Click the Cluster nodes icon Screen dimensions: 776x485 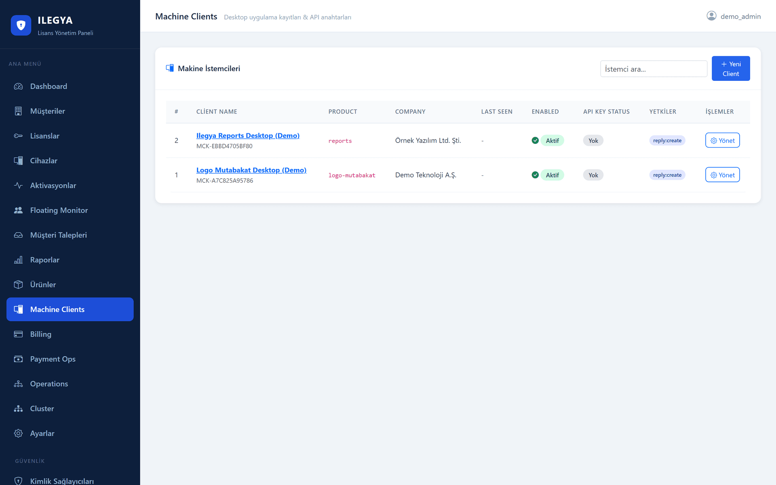(x=18, y=409)
